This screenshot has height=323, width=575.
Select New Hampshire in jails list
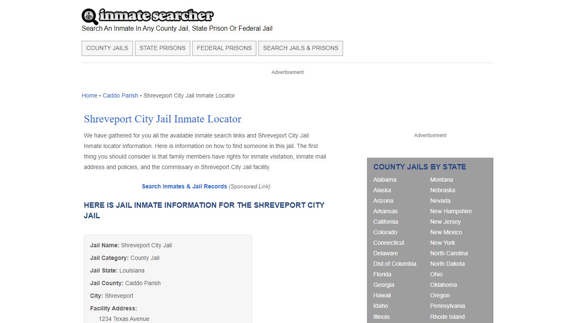pyautogui.click(x=451, y=211)
